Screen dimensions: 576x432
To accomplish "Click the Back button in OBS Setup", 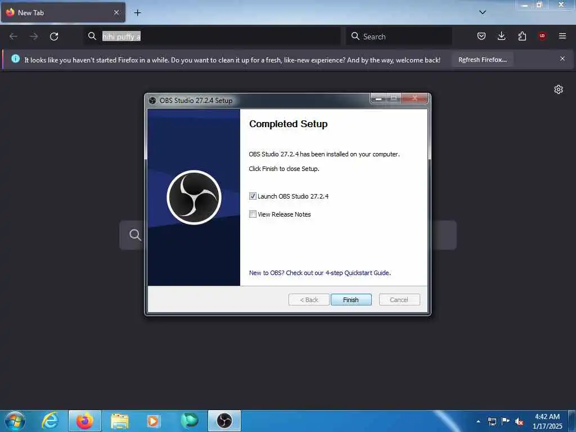I will coord(309,300).
